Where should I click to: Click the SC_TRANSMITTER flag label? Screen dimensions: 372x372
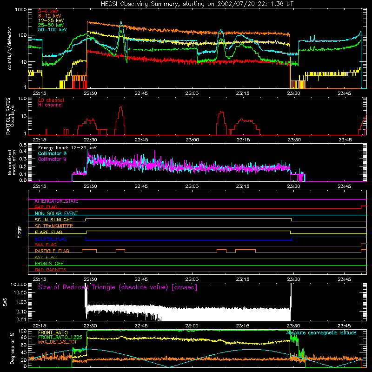(x=54, y=226)
